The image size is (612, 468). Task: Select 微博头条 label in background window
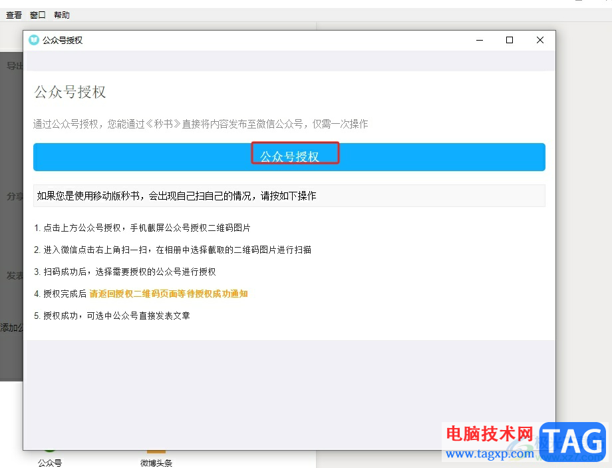[156, 463]
